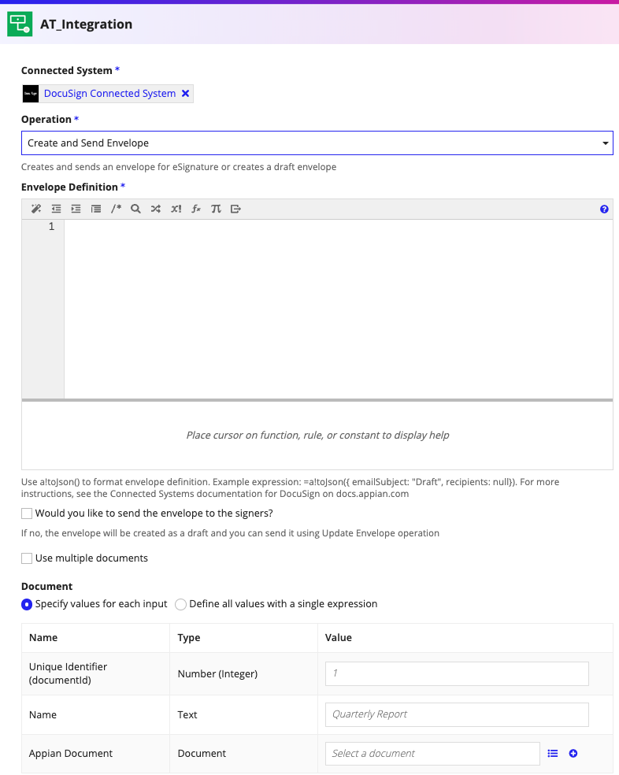
Task: Enable Use multiple documents checkbox
Action: (x=27, y=558)
